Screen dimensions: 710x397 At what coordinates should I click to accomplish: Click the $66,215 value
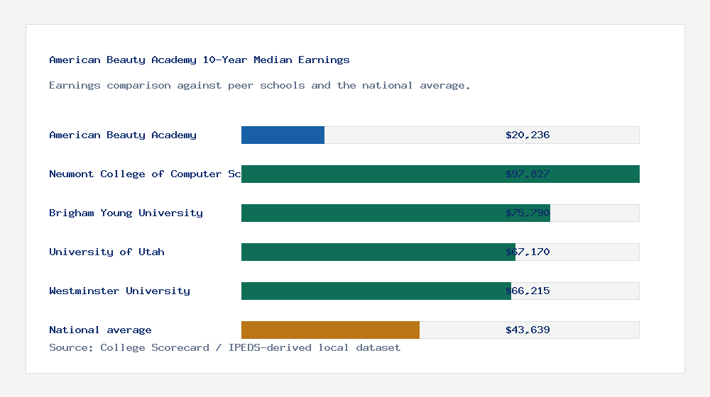(528, 291)
